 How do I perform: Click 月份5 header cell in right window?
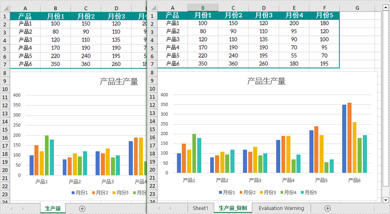[x=324, y=16]
